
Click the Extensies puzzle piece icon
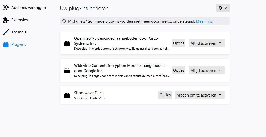coord(6,20)
